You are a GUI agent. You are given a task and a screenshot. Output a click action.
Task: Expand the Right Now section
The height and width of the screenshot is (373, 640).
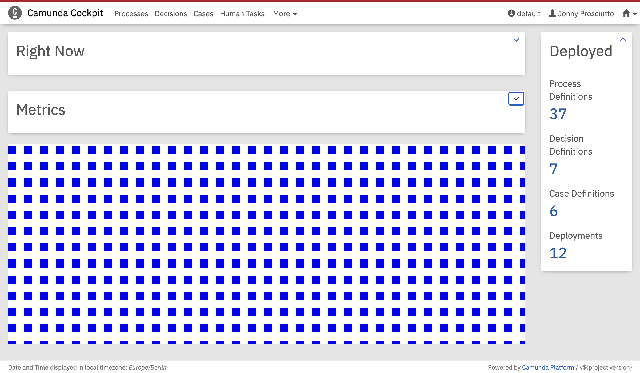[x=516, y=40]
